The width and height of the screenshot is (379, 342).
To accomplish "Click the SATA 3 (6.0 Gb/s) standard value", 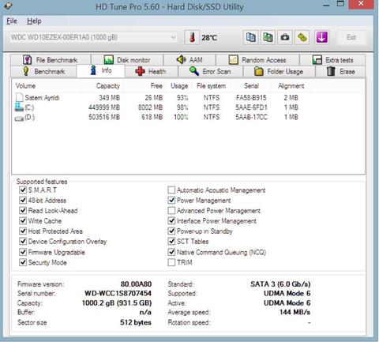I will tap(280, 284).
